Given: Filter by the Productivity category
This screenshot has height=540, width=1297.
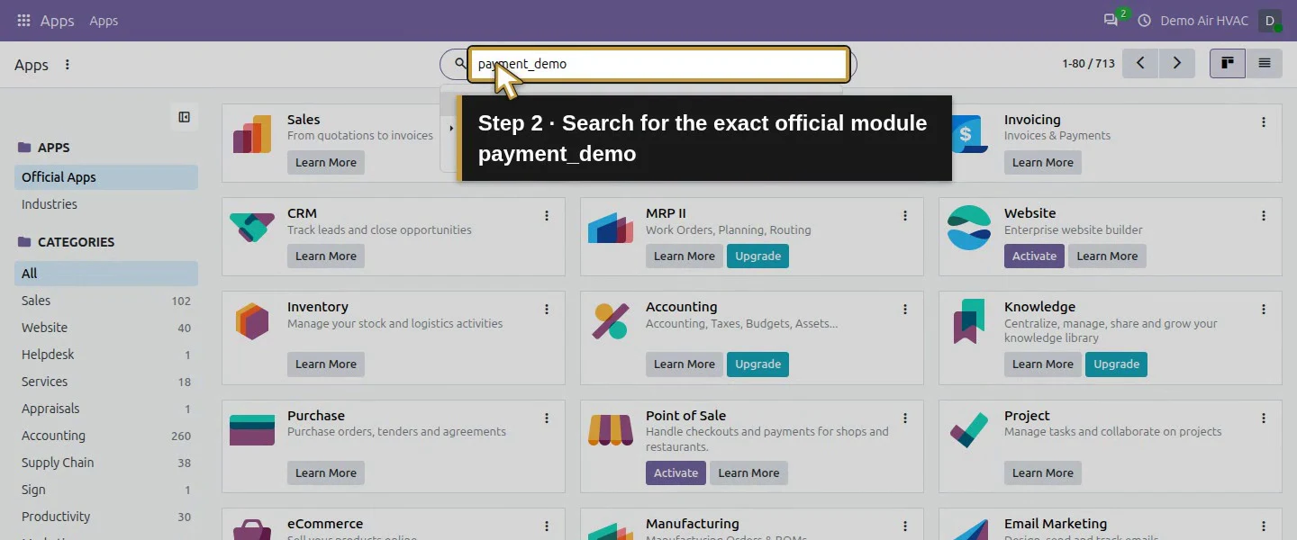Looking at the screenshot, I should click(x=106, y=517).
